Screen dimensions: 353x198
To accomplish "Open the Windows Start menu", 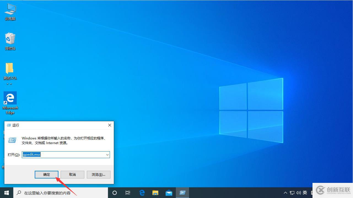I will pos(7,193).
